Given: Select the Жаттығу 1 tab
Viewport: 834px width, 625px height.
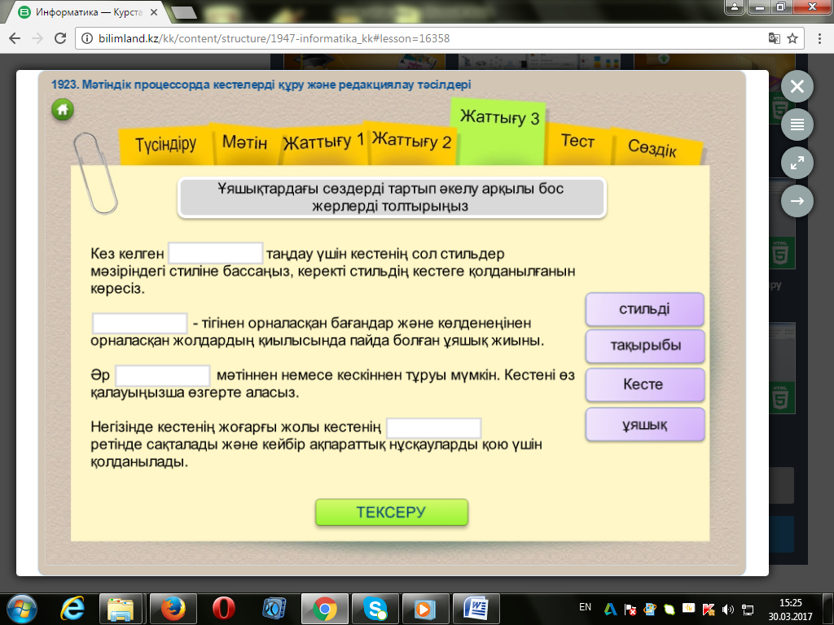Looking at the screenshot, I should click(323, 142).
